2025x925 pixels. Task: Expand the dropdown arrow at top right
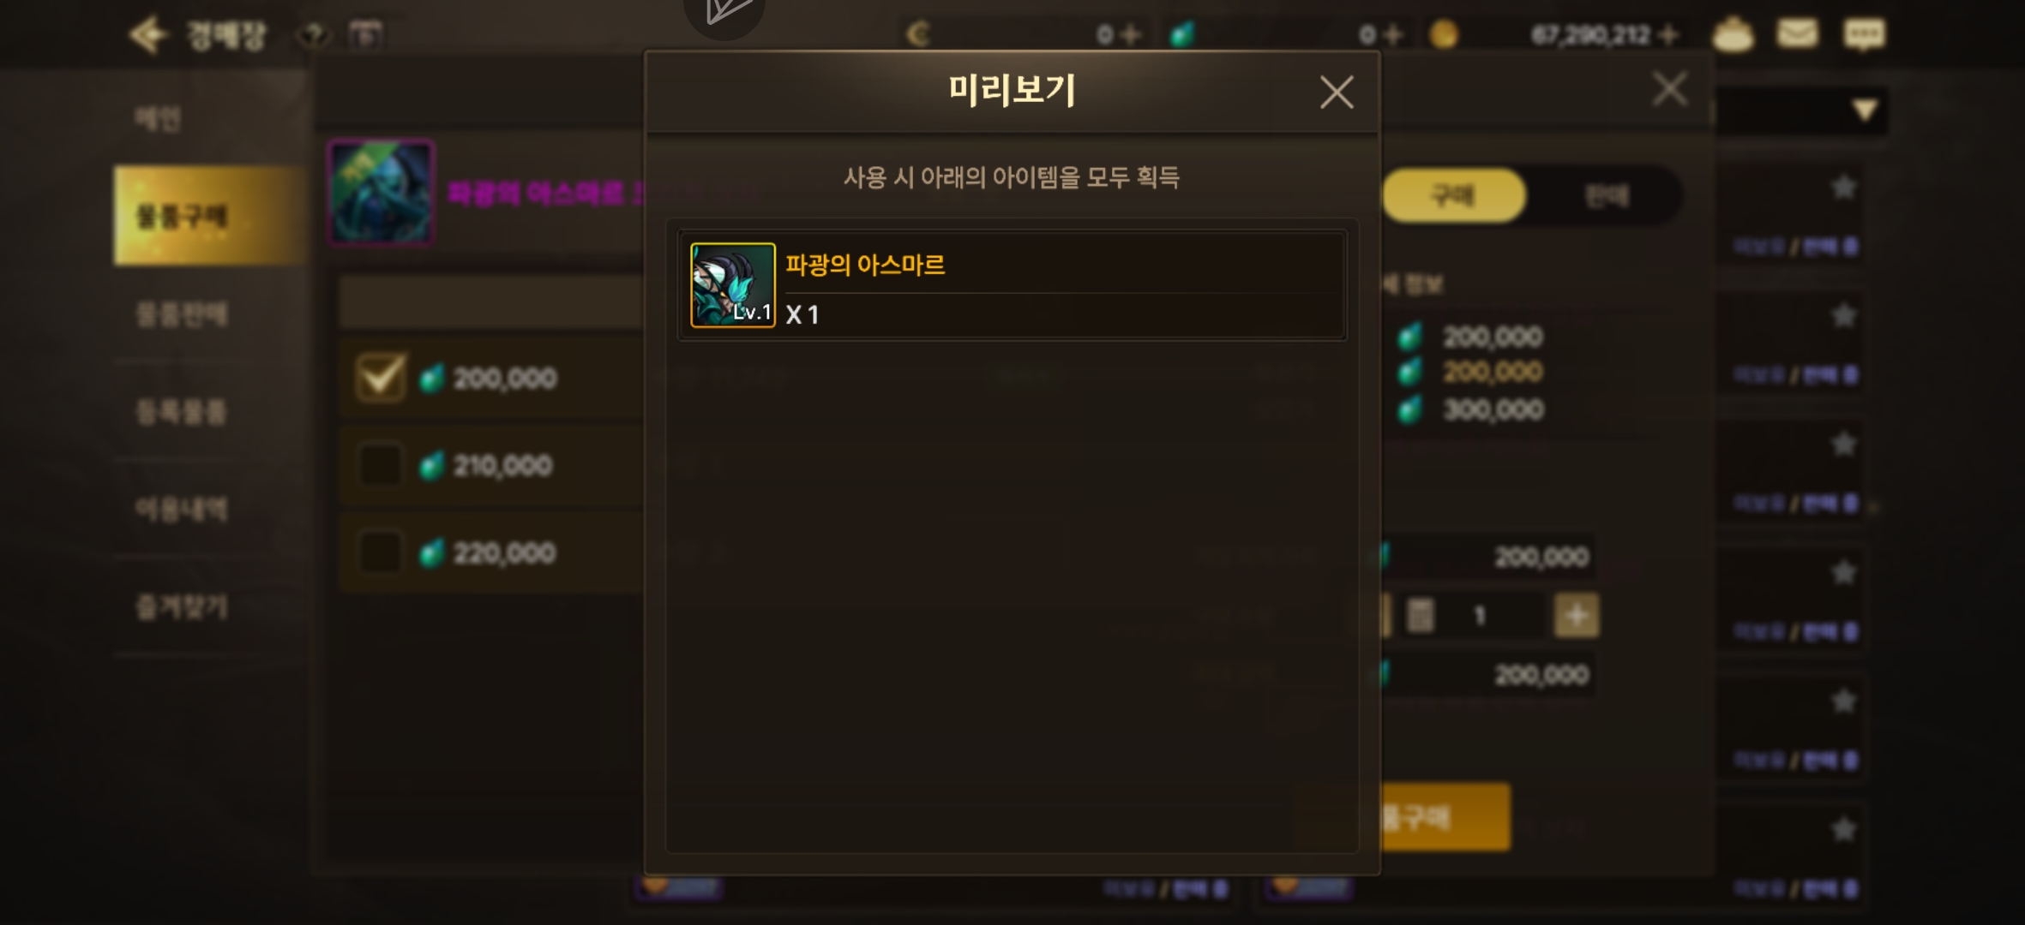[x=1864, y=110]
